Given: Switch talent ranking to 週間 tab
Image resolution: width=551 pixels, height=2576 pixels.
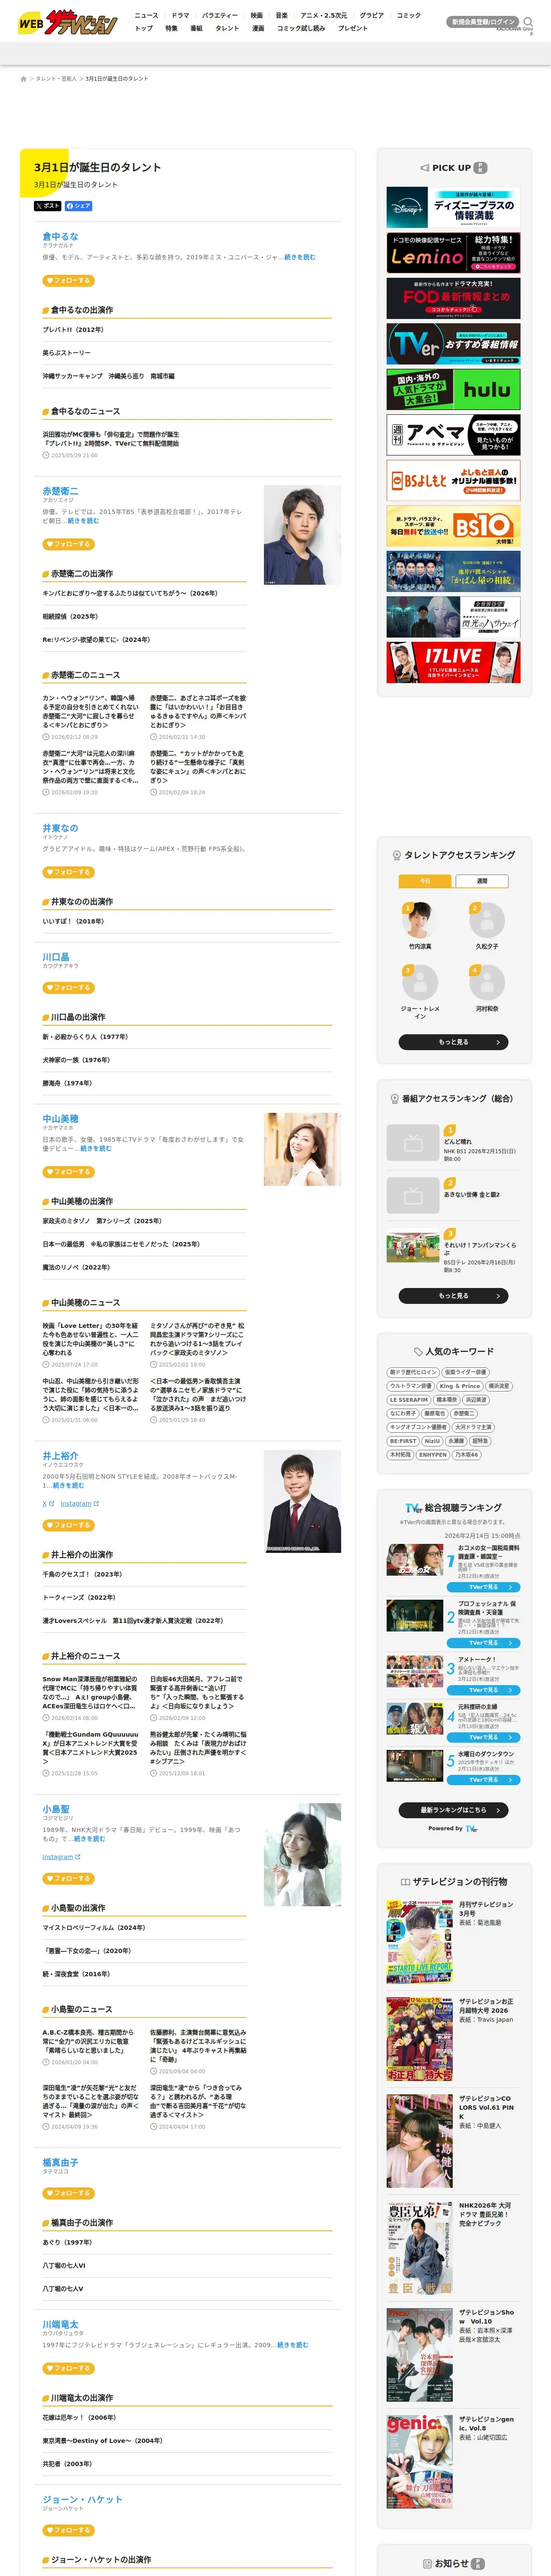Looking at the screenshot, I should click(x=482, y=881).
